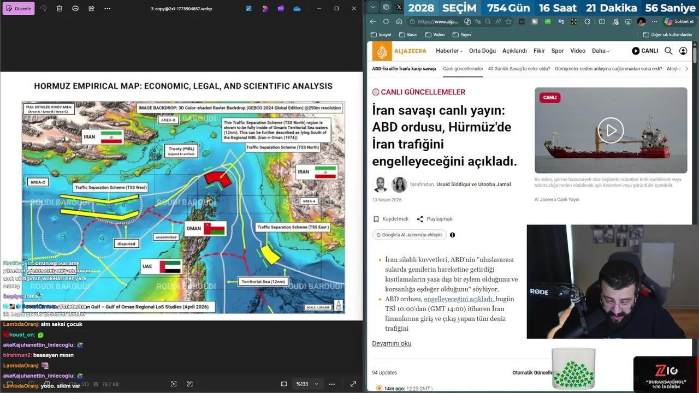
Task: Open the Clipchamp purple icon in Photos
Action: 281,9
